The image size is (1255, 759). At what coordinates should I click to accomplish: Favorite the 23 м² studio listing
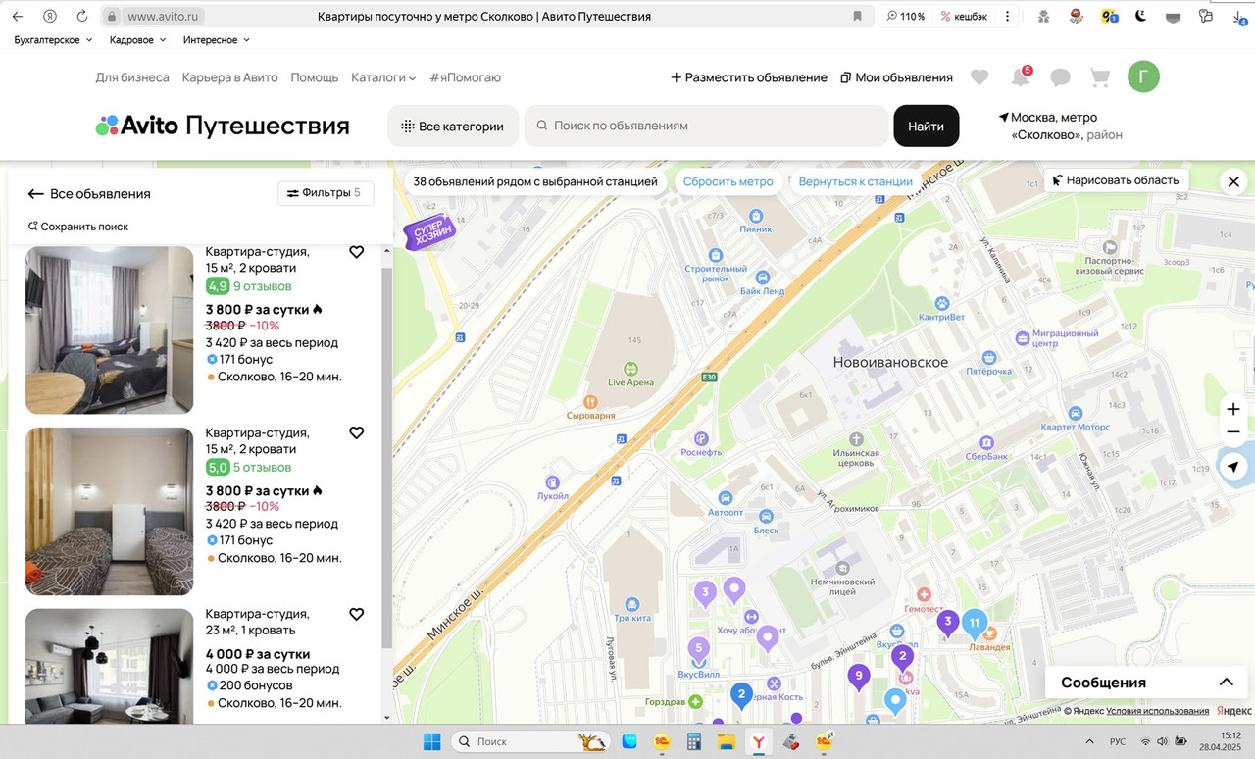coord(357,614)
